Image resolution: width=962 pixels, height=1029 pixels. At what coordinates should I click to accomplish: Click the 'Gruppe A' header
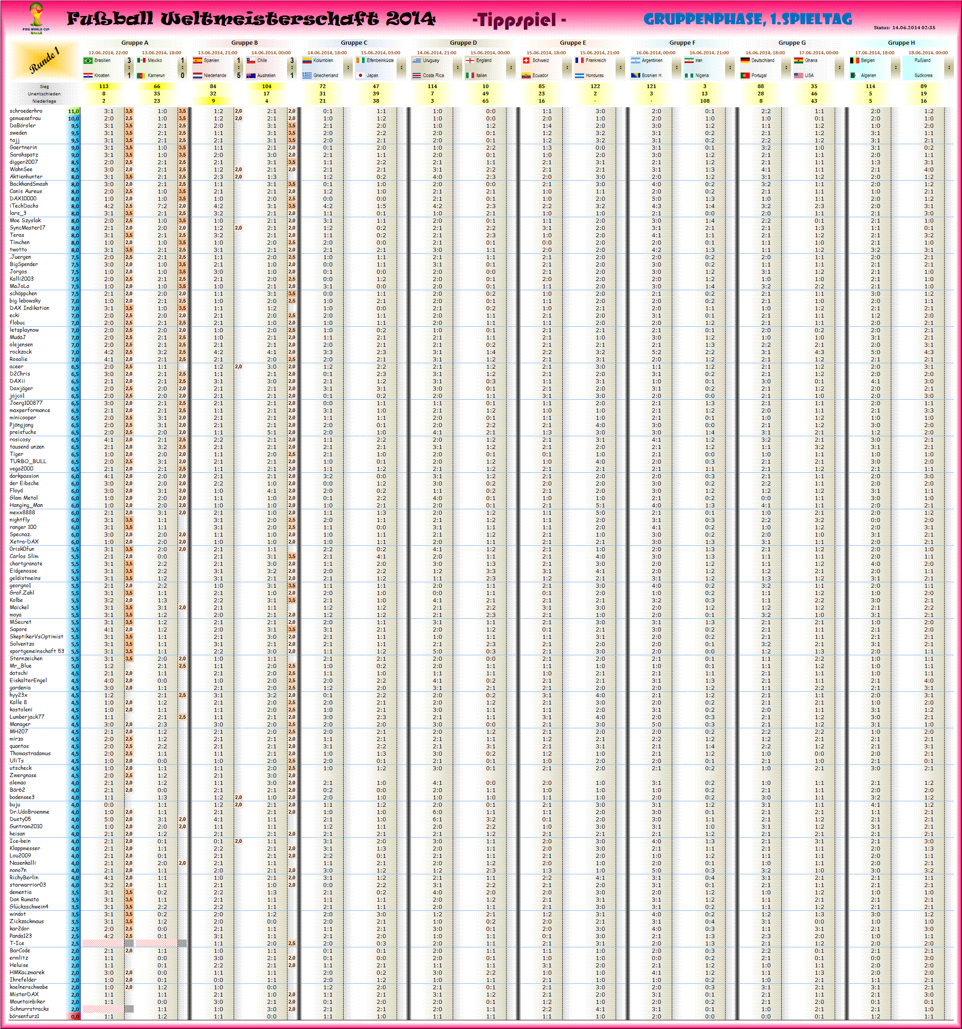pyautogui.click(x=135, y=43)
